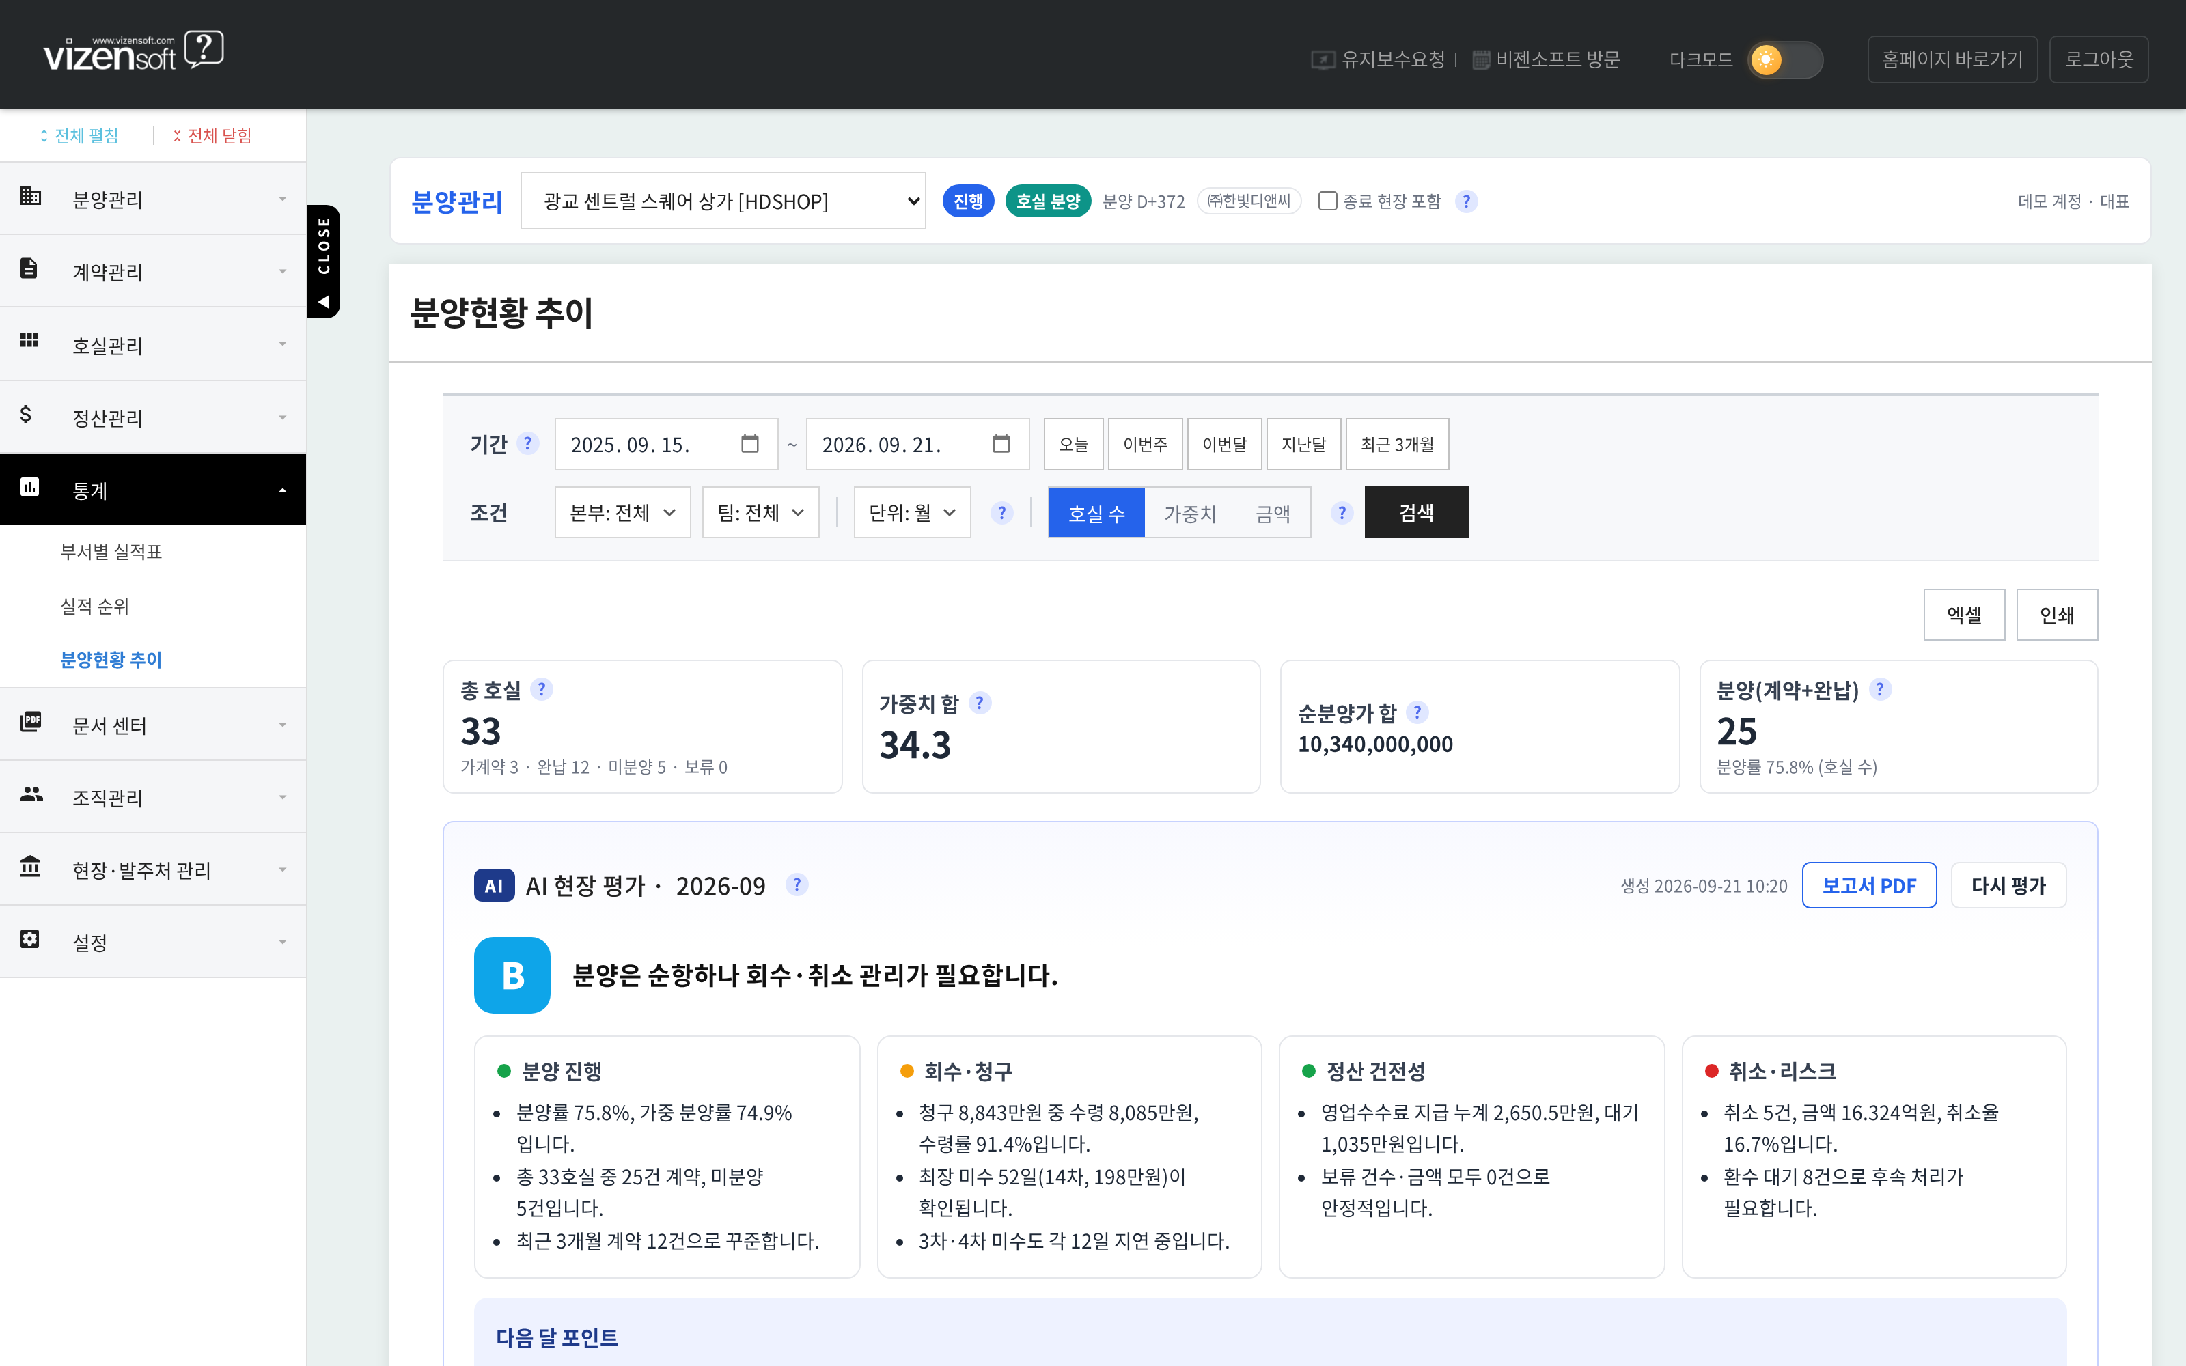2186x1366 pixels.
Task: Click the 유지보수요청 monitor icon
Action: (x=1323, y=59)
